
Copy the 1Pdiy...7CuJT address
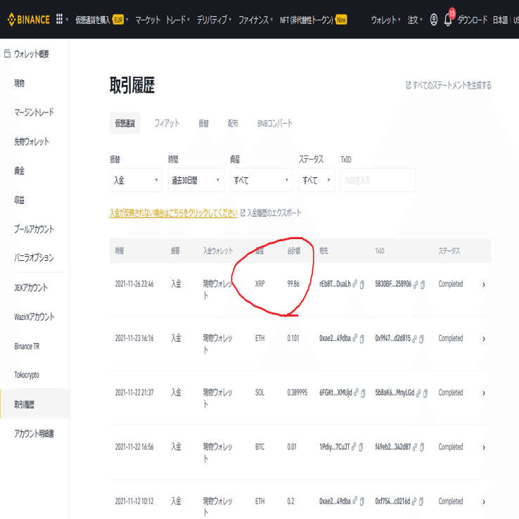[x=361, y=447]
